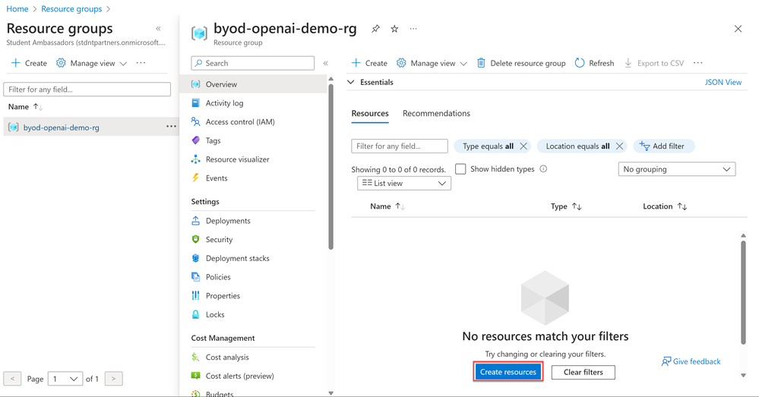Screen dimensions: 759x397
Task: Open the Location equals all filter
Action: (577, 146)
